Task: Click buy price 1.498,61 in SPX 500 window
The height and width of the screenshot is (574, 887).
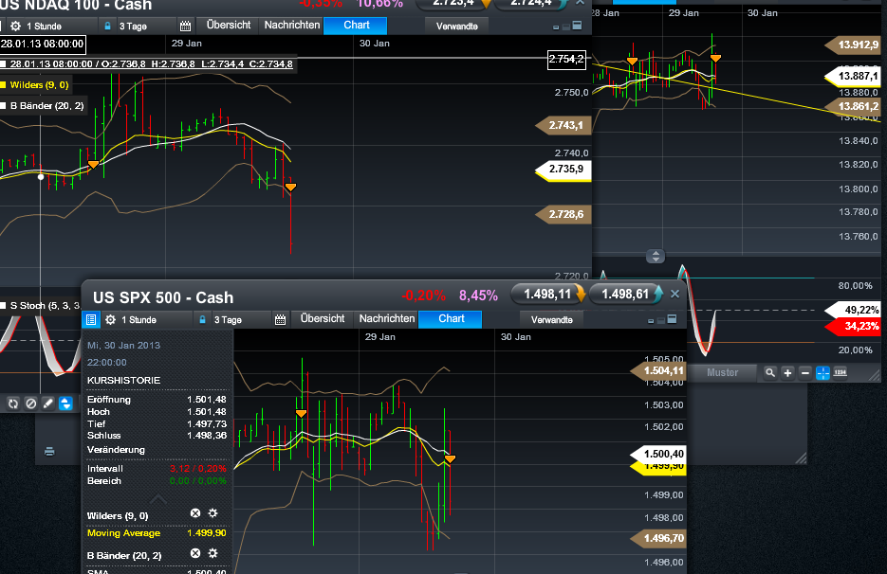Action: 626,294
